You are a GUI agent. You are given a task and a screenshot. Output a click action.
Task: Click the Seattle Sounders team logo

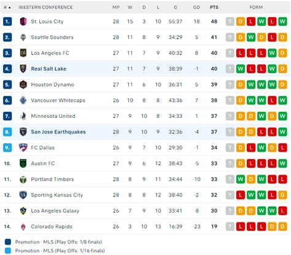pos(23,37)
